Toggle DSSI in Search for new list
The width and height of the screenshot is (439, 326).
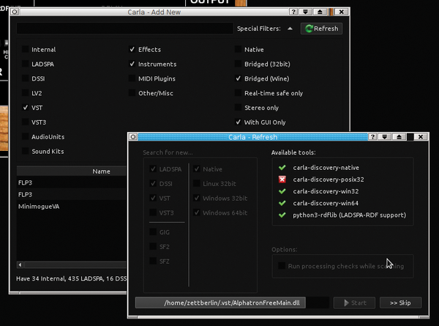tap(153, 184)
